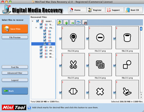Click the file235.png filename label

pyautogui.click(x=73, y=78)
